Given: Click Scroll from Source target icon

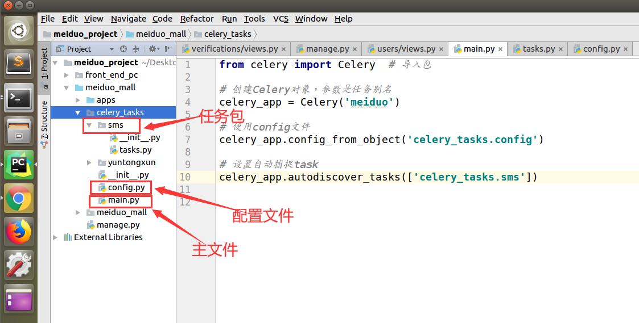Looking at the screenshot, I should coord(123,49).
